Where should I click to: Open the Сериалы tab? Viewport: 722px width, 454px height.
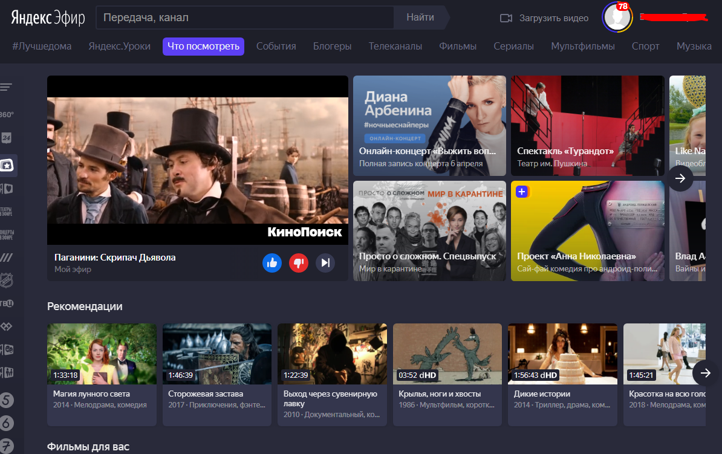(514, 46)
